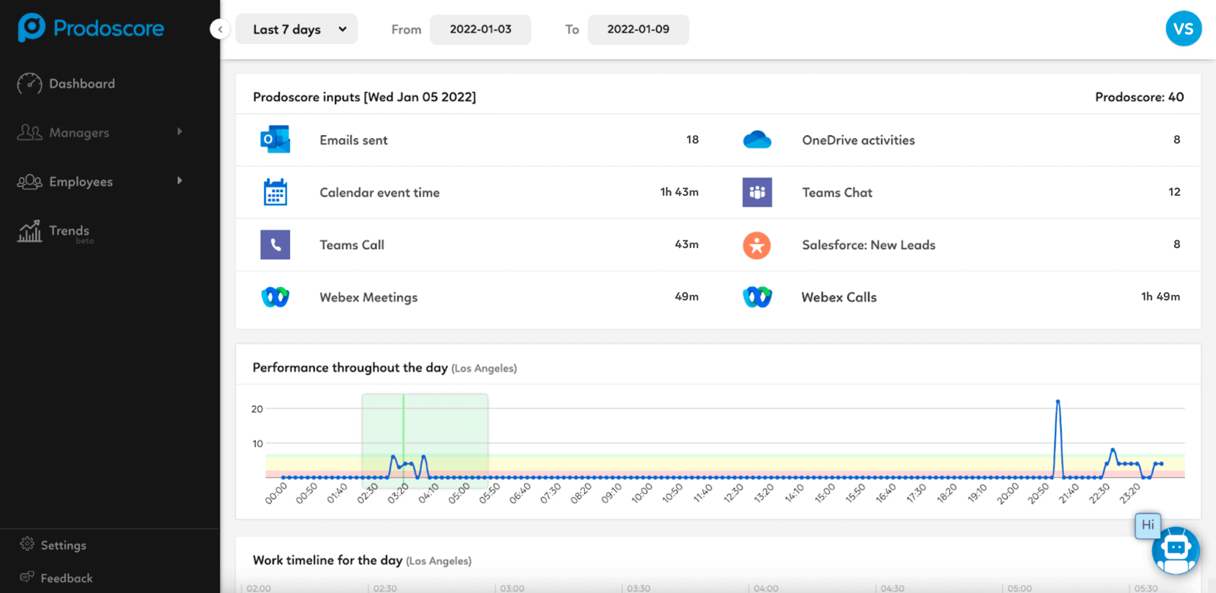The height and width of the screenshot is (593, 1216).
Task: Click the Managers people icon
Action: [x=30, y=133]
